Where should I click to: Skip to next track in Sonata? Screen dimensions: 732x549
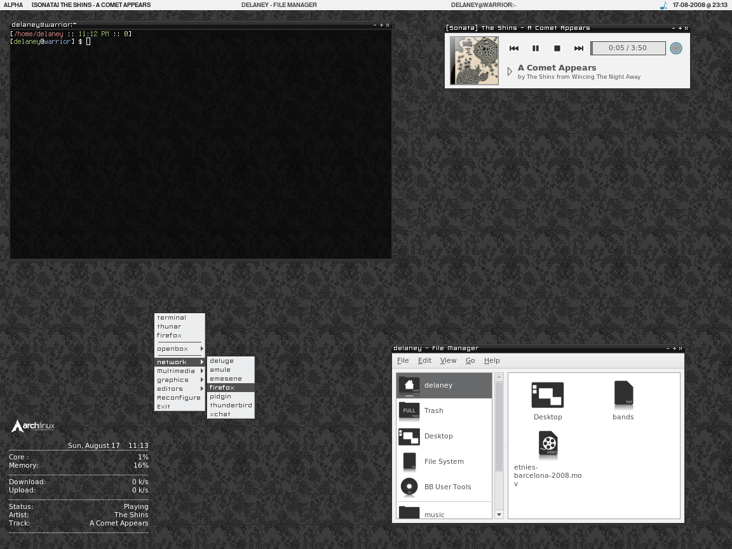[578, 48]
